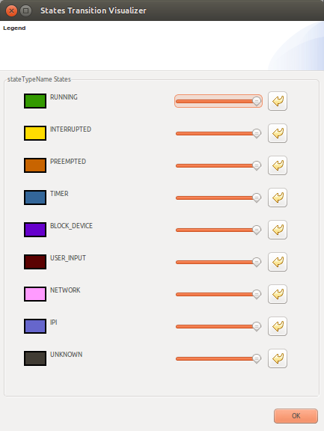The image size is (324, 431).
Task: Click the IPI row reset arrow
Action: tap(278, 326)
